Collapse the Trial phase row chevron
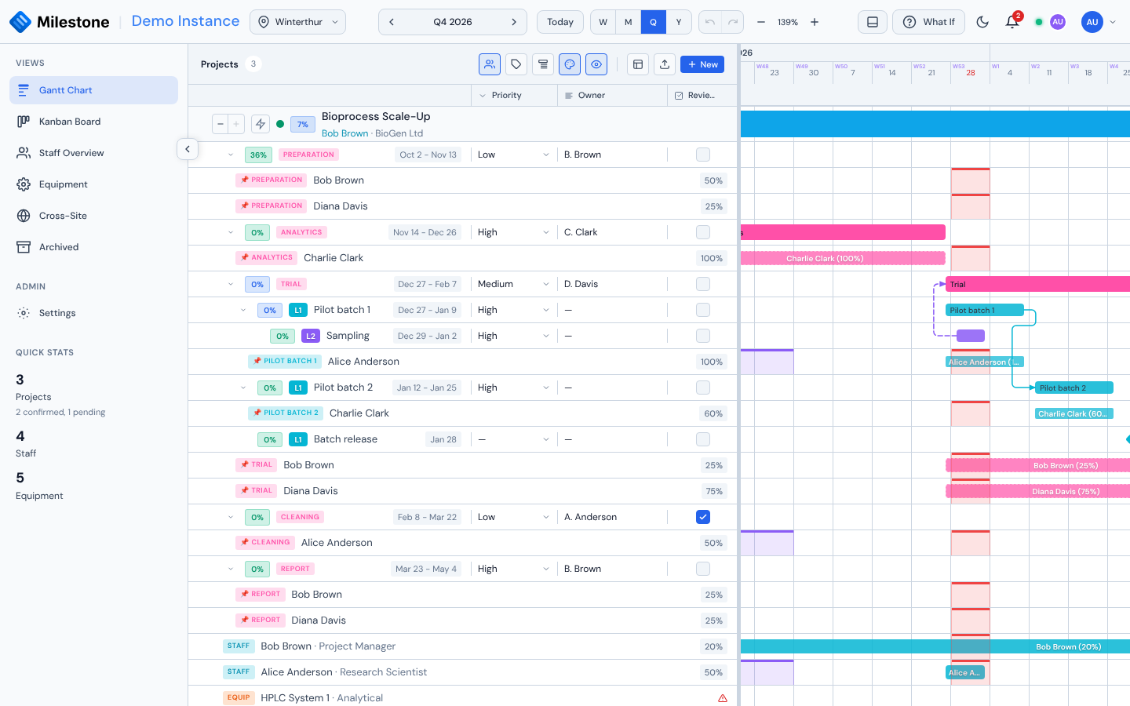1130x706 pixels. point(231,284)
